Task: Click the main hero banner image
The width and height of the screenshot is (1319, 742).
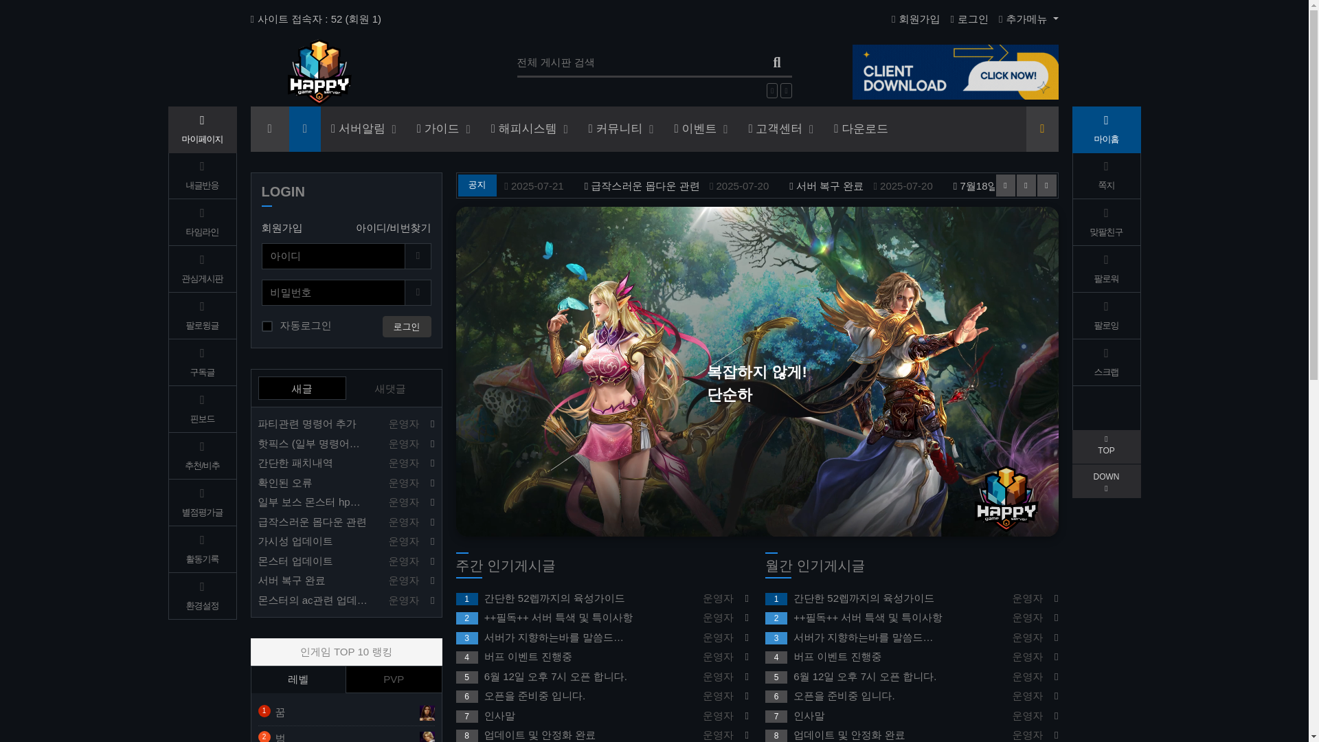Action: tap(757, 372)
